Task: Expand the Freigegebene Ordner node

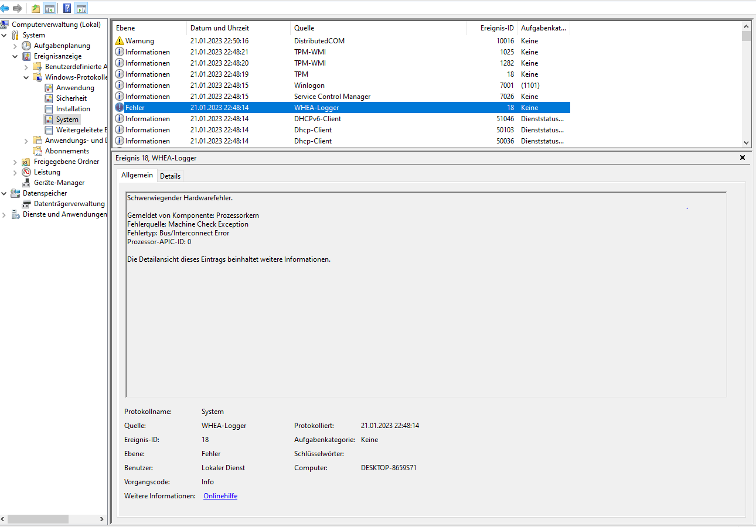Action: point(15,162)
